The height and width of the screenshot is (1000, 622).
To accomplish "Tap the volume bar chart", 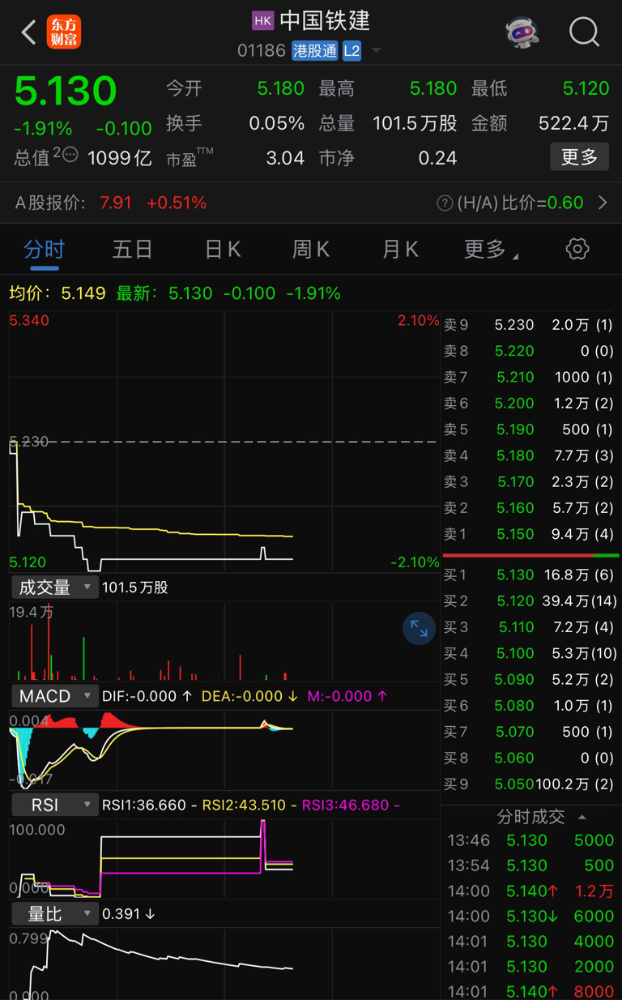I will (224, 641).
